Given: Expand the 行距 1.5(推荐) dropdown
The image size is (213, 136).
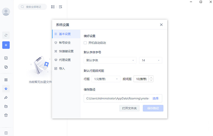Looking at the screenshot, I should point(106,79).
